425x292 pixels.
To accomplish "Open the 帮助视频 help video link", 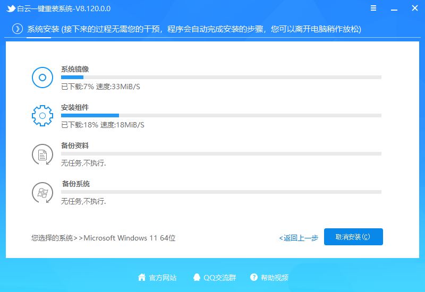I will (x=275, y=278).
